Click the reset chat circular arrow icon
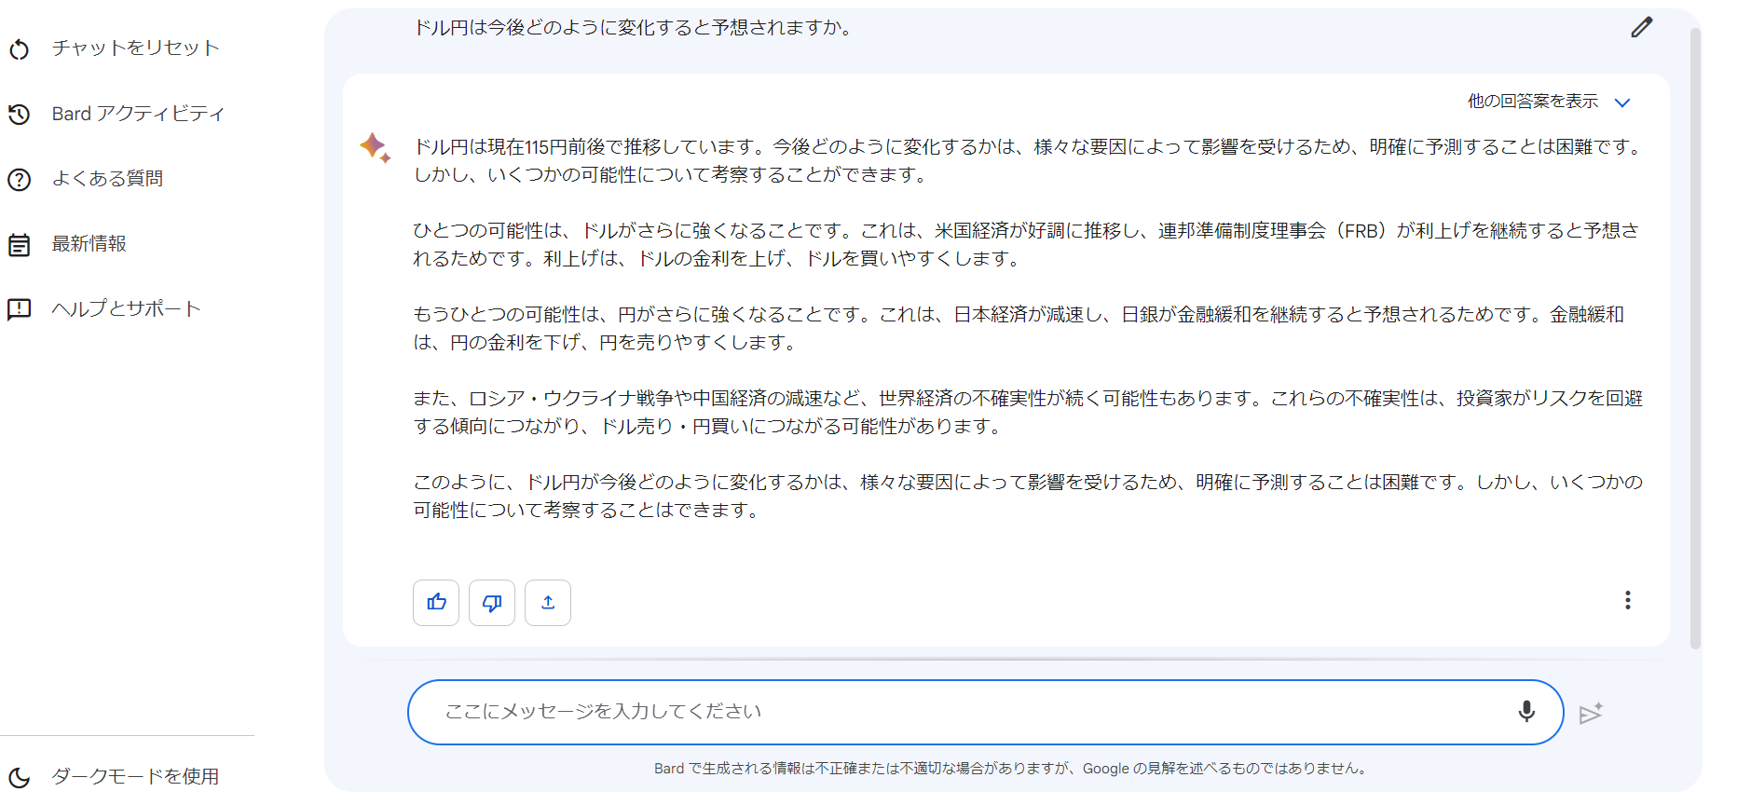 coord(20,48)
